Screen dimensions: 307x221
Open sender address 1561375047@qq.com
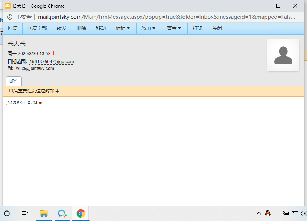[x=52, y=62]
